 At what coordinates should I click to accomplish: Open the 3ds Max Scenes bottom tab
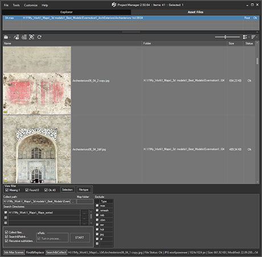(14, 252)
